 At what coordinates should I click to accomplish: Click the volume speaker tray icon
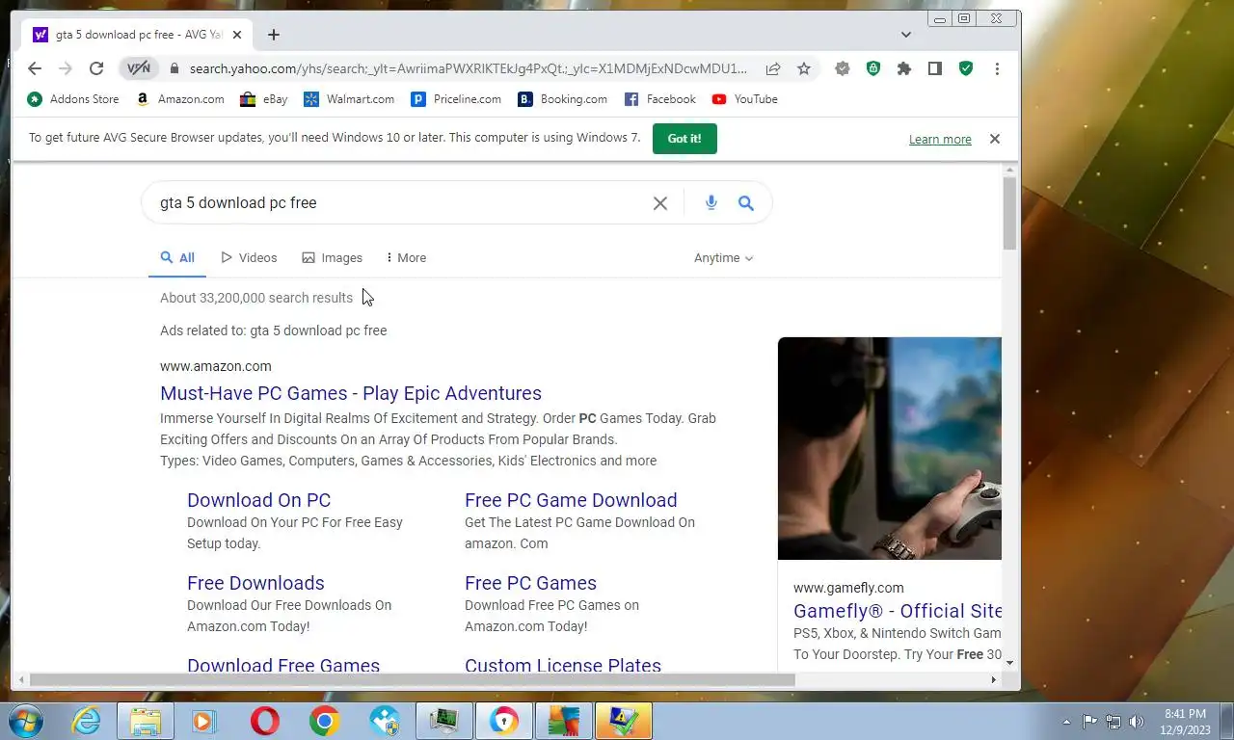tap(1137, 721)
